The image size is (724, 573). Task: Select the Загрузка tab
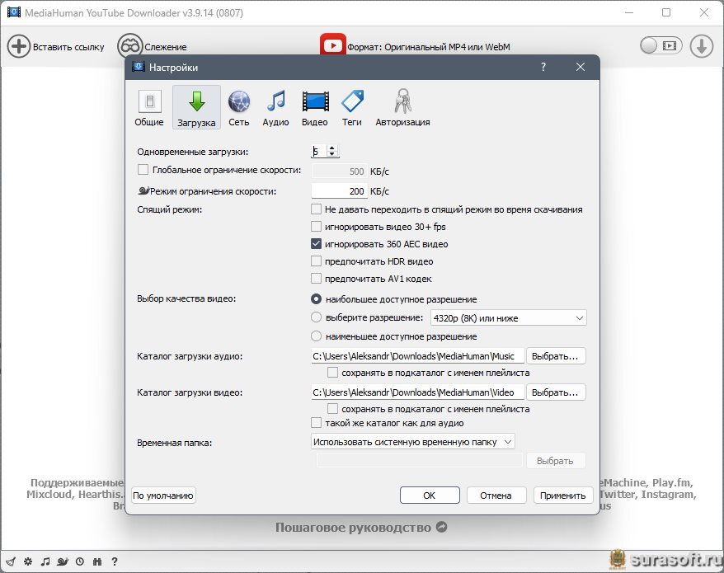point(196,107)
